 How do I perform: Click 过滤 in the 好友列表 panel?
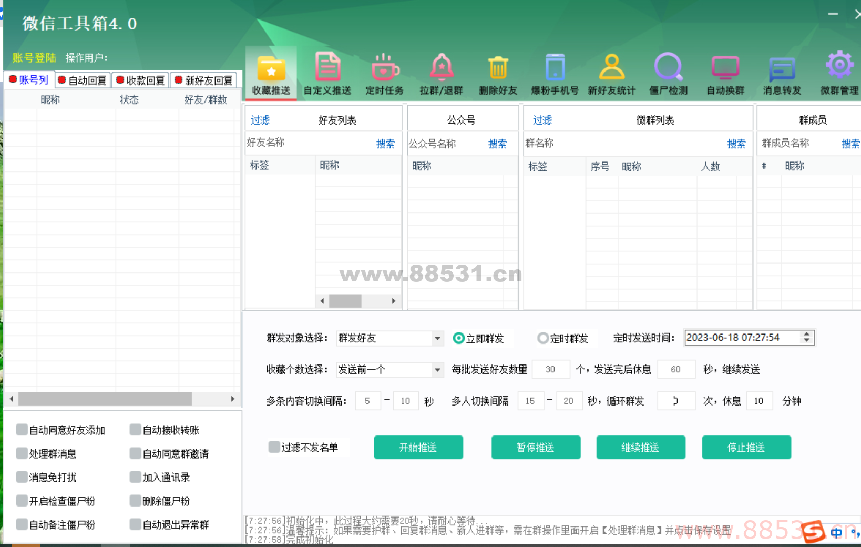coord(260,120)
